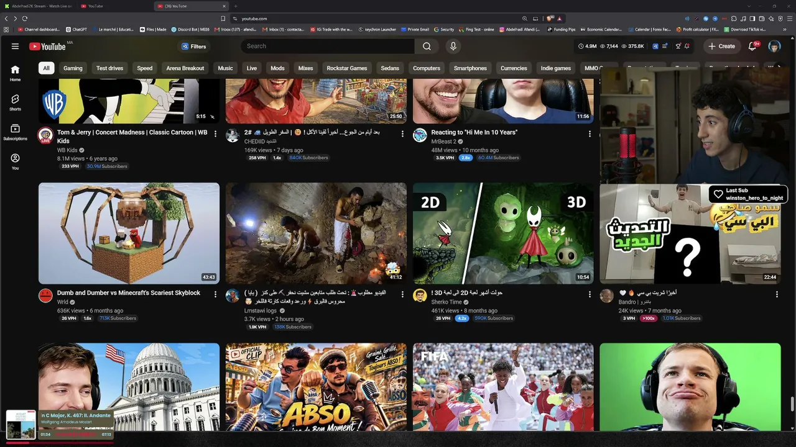Select the Test drives filter chip

coord(109,68)
